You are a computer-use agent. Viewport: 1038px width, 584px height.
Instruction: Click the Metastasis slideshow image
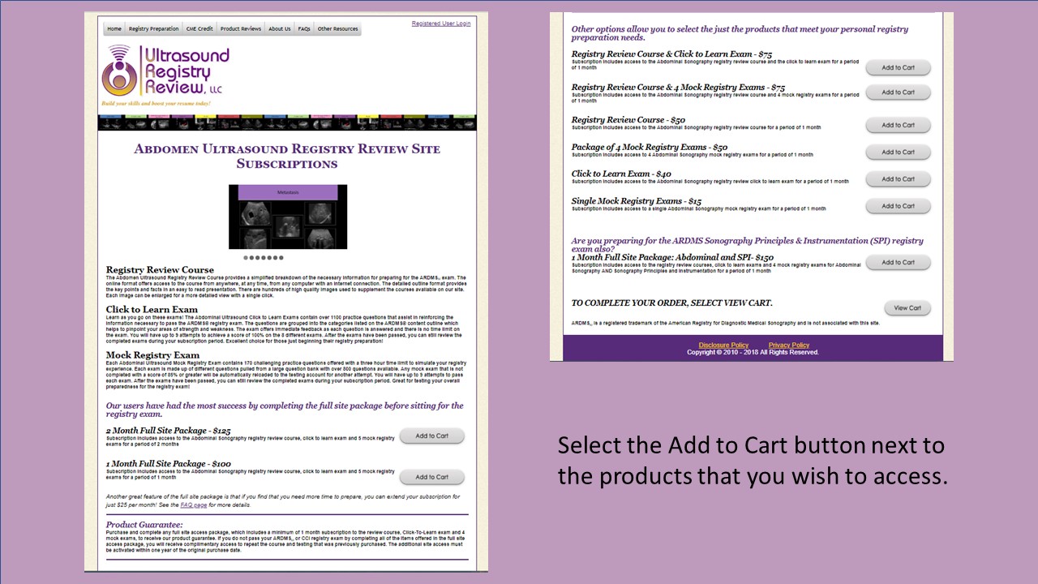(x=288, y=217)
